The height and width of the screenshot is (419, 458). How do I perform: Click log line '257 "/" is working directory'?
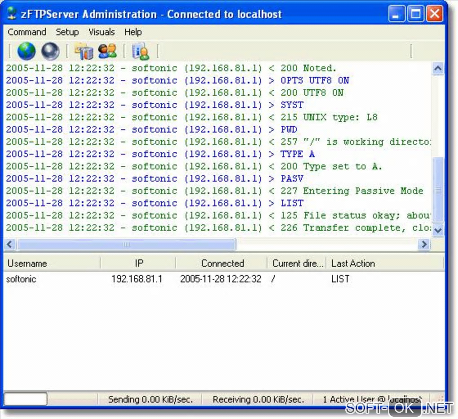pyautogui.click(x=218, y=142)
